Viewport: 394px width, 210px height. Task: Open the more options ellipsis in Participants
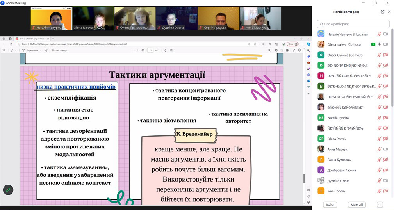tap(380, 205)
